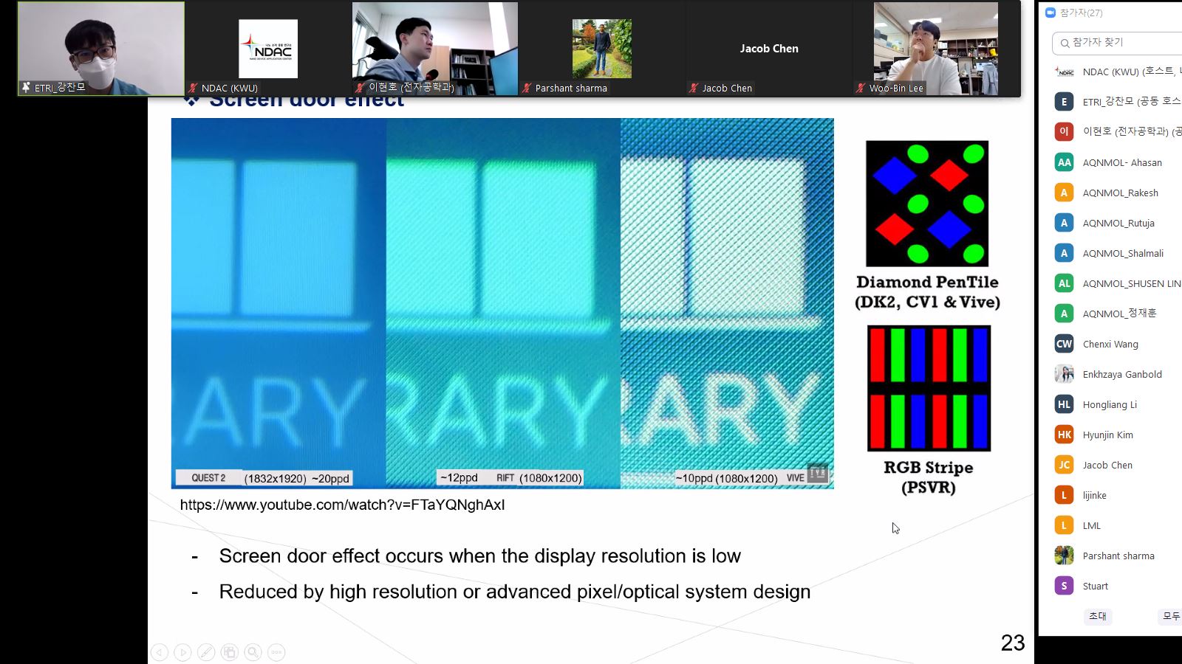
Task: Click the JC avatar for Jacob Chen
Action: [1064, 465]
